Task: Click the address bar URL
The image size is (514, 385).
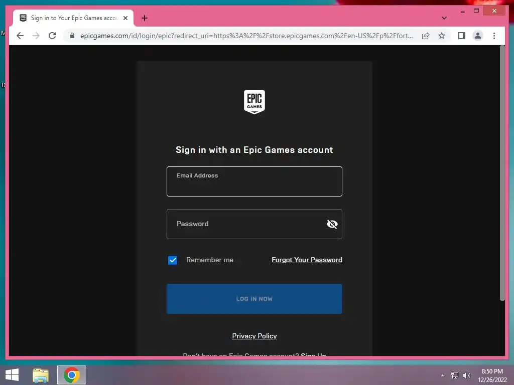Action: tap(246, 36)
